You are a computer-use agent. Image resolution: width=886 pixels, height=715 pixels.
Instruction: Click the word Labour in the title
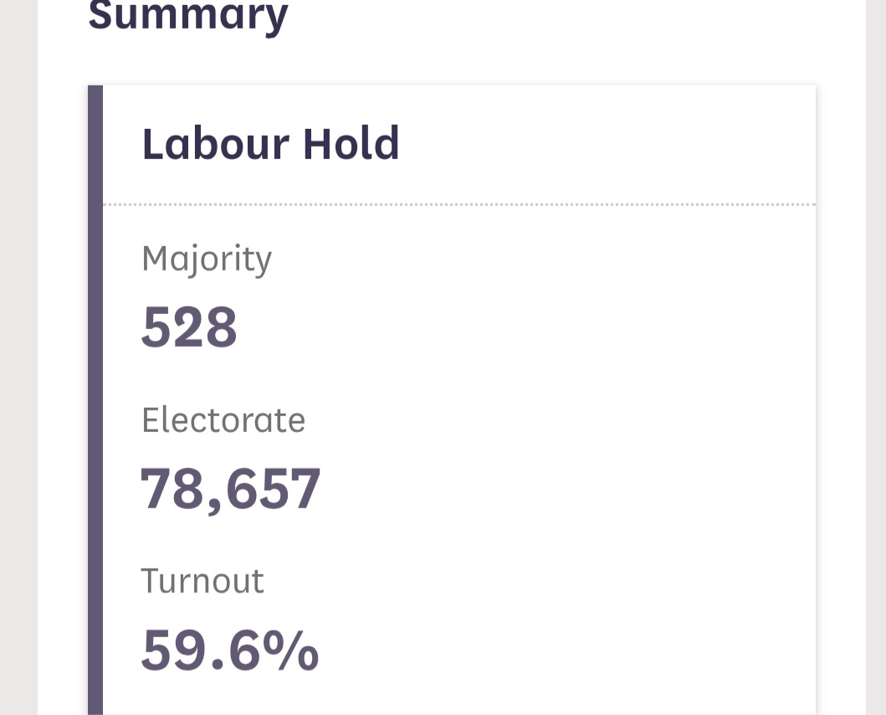coord(214,144)
